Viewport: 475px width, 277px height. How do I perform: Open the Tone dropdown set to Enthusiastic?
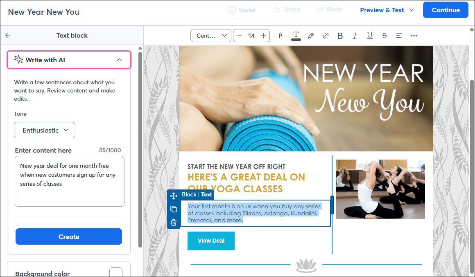44,130
